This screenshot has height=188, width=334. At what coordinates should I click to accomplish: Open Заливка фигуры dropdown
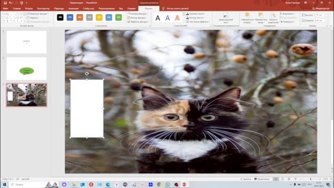pyautogui.click(x=138, y=14)
